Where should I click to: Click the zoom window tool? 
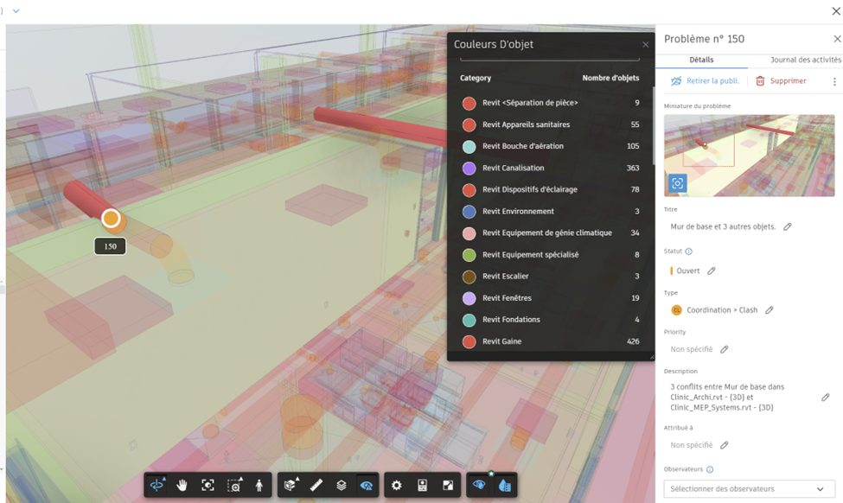(x=233, y=485)
